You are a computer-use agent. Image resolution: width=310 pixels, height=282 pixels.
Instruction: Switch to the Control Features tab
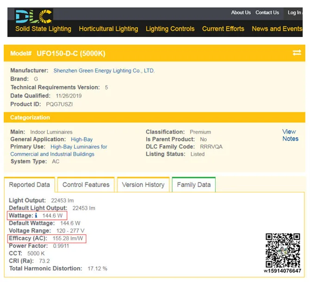pyautogui.click(x=86, y=185)
